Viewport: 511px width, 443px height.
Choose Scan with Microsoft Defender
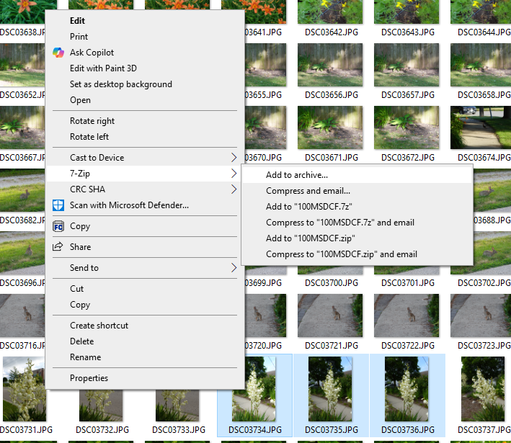pyautogui.click(x=145, y=205)
